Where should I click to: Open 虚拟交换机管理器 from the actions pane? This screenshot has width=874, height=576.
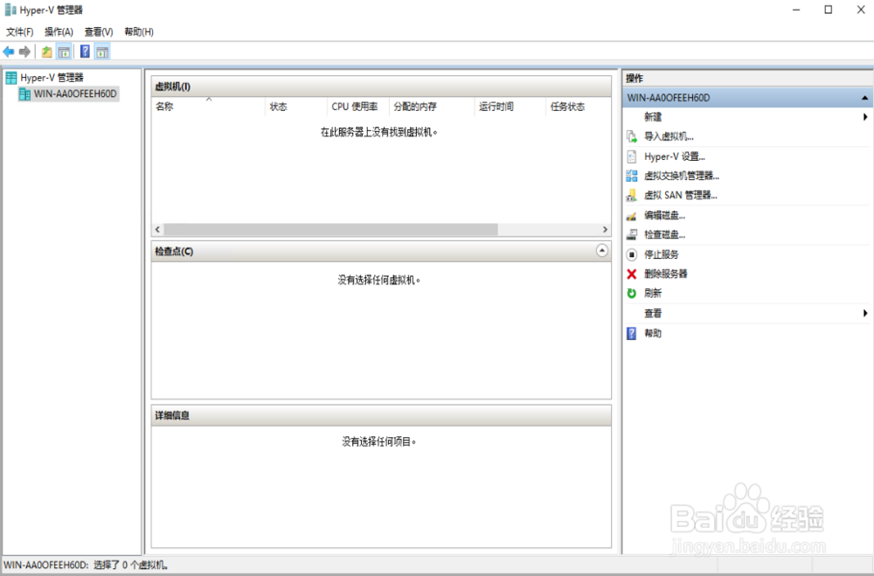coord(632,175)
